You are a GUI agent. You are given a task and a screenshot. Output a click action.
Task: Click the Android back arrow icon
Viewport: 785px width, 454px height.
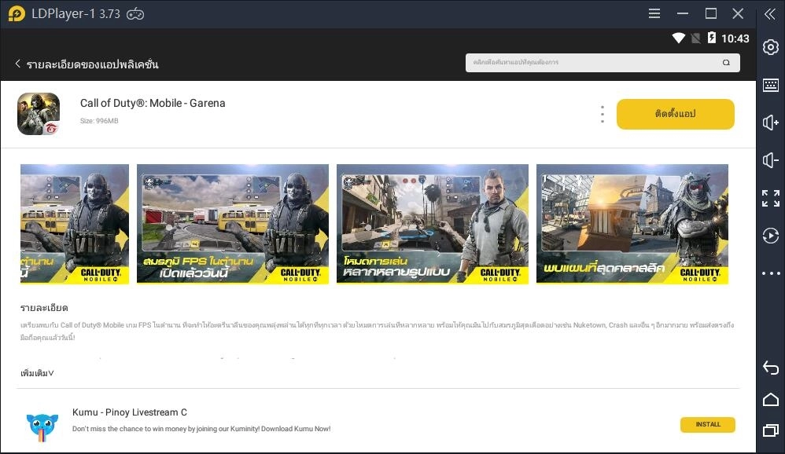coord(771,368)
